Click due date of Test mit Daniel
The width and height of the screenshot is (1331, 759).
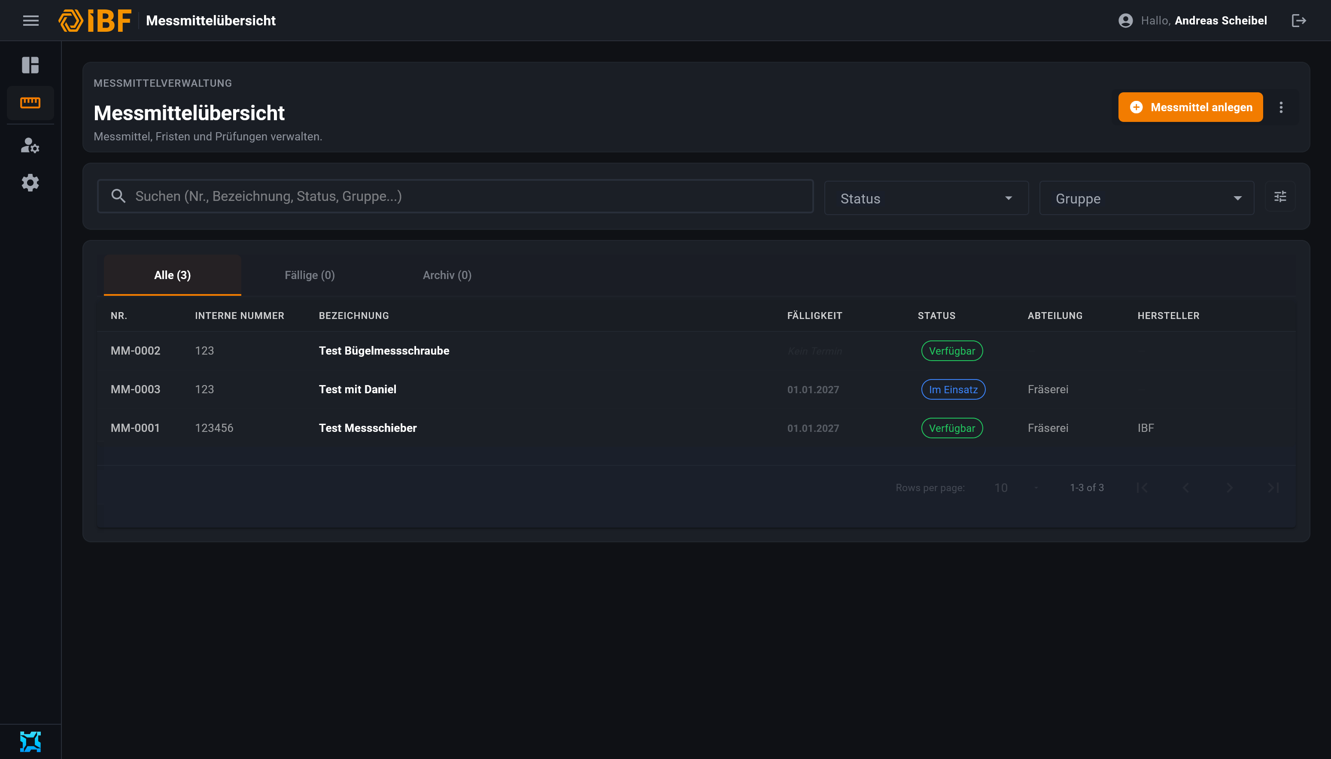[813, 390]
